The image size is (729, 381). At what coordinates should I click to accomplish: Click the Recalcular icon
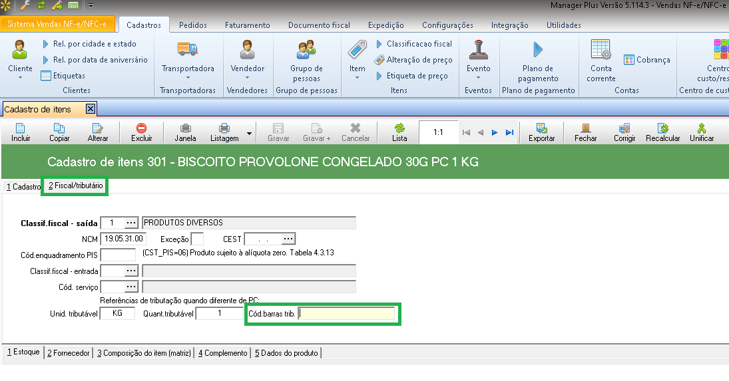click(x=662, y=129)
